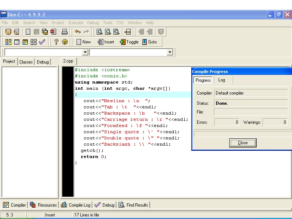Click the line '#include <conio.h>'

pos(101,76)
